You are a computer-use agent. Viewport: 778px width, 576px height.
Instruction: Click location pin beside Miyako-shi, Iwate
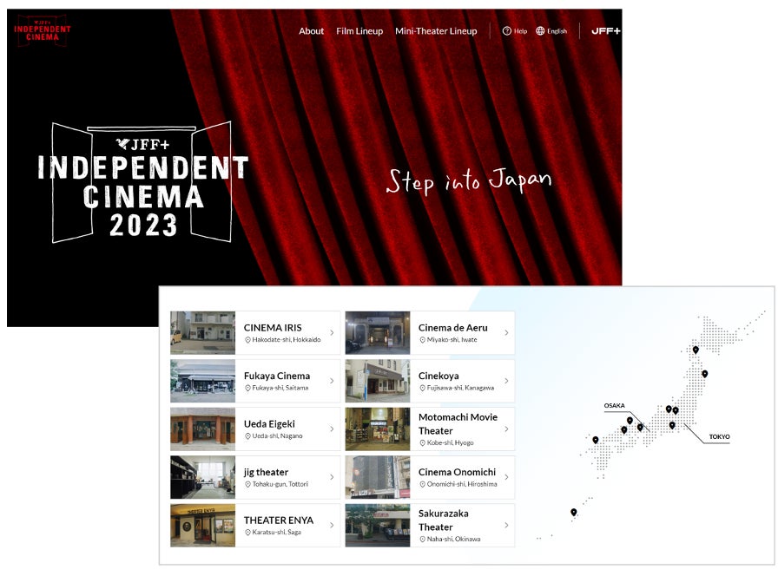[x=422, y=339]
